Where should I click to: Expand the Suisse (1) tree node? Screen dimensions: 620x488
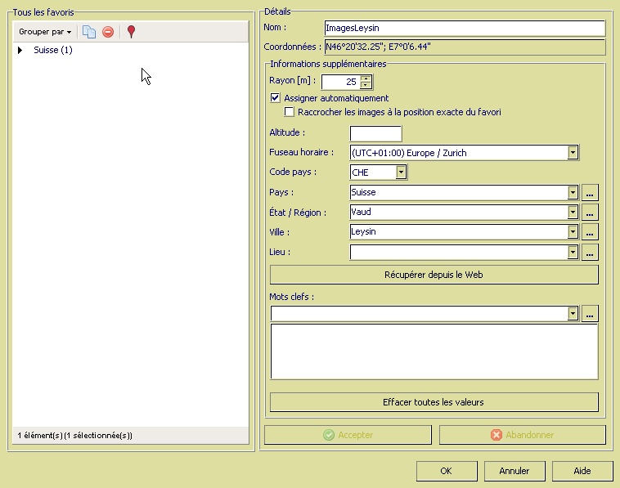[x=20, y=51]
